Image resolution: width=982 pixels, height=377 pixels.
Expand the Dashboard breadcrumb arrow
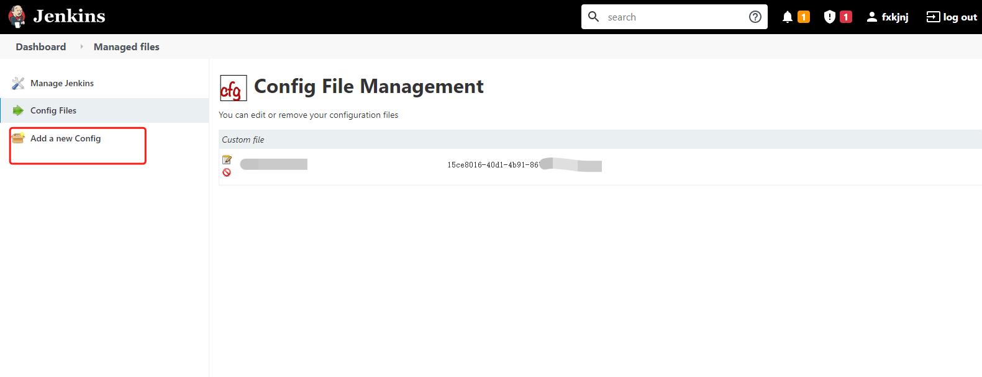[81, 47]
